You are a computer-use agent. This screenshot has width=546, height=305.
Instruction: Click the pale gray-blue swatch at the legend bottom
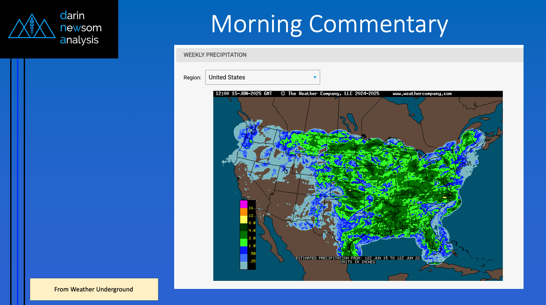click(243, 265)
